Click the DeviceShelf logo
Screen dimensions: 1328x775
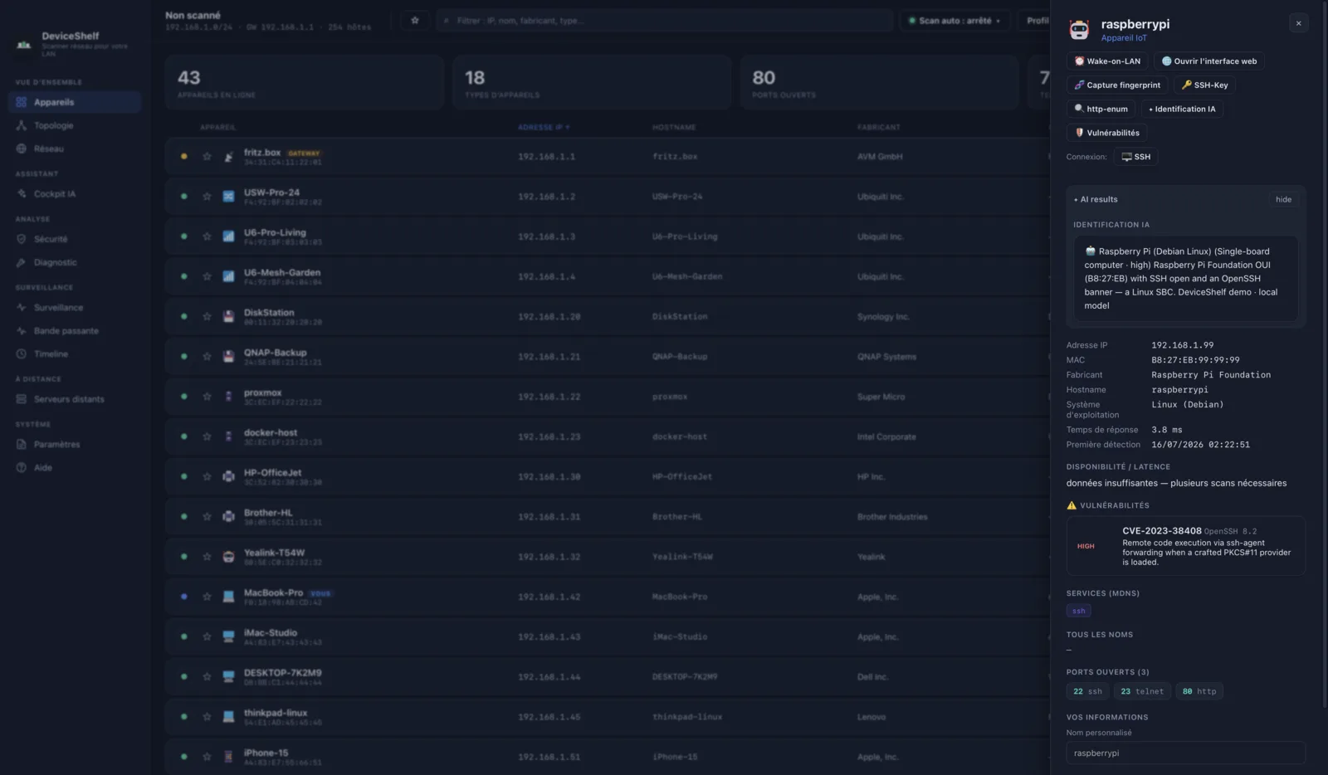(24, 45)
